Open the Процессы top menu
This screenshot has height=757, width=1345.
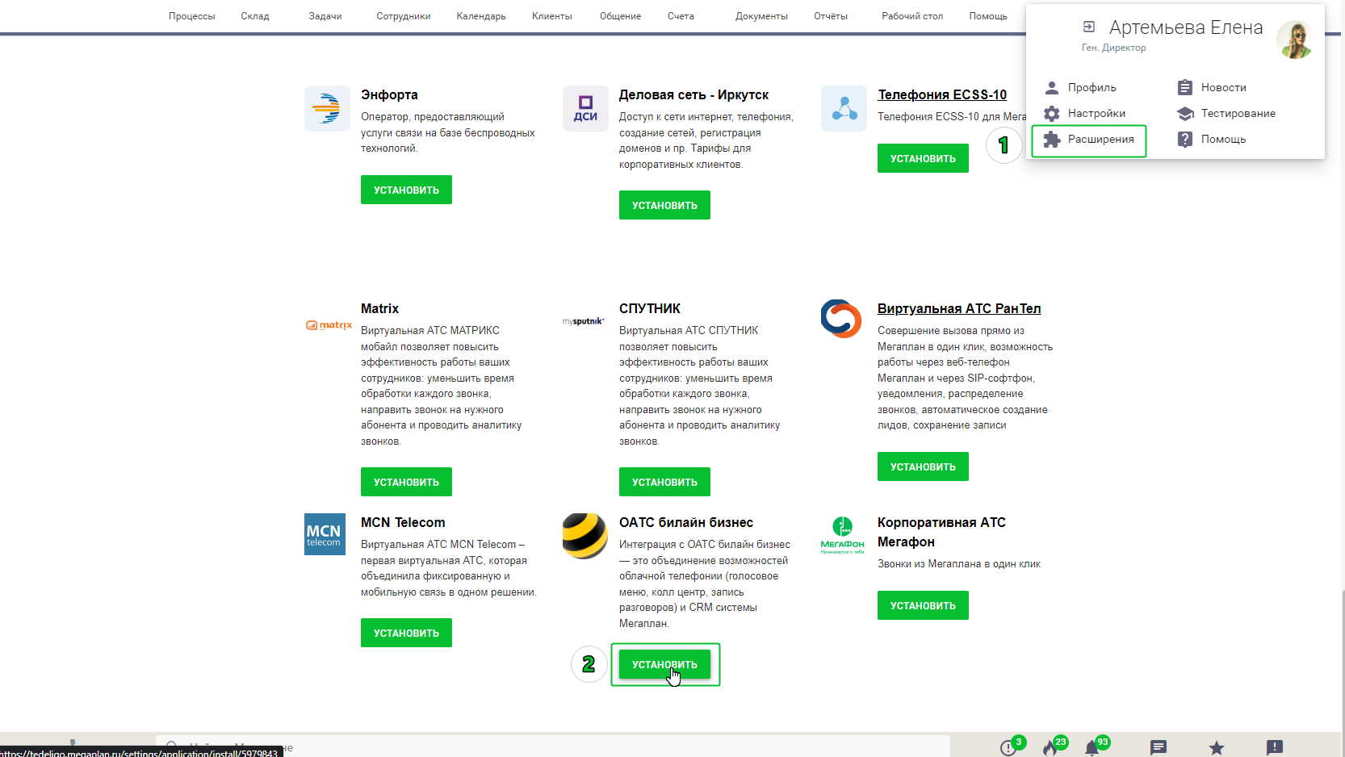point(191,16)
